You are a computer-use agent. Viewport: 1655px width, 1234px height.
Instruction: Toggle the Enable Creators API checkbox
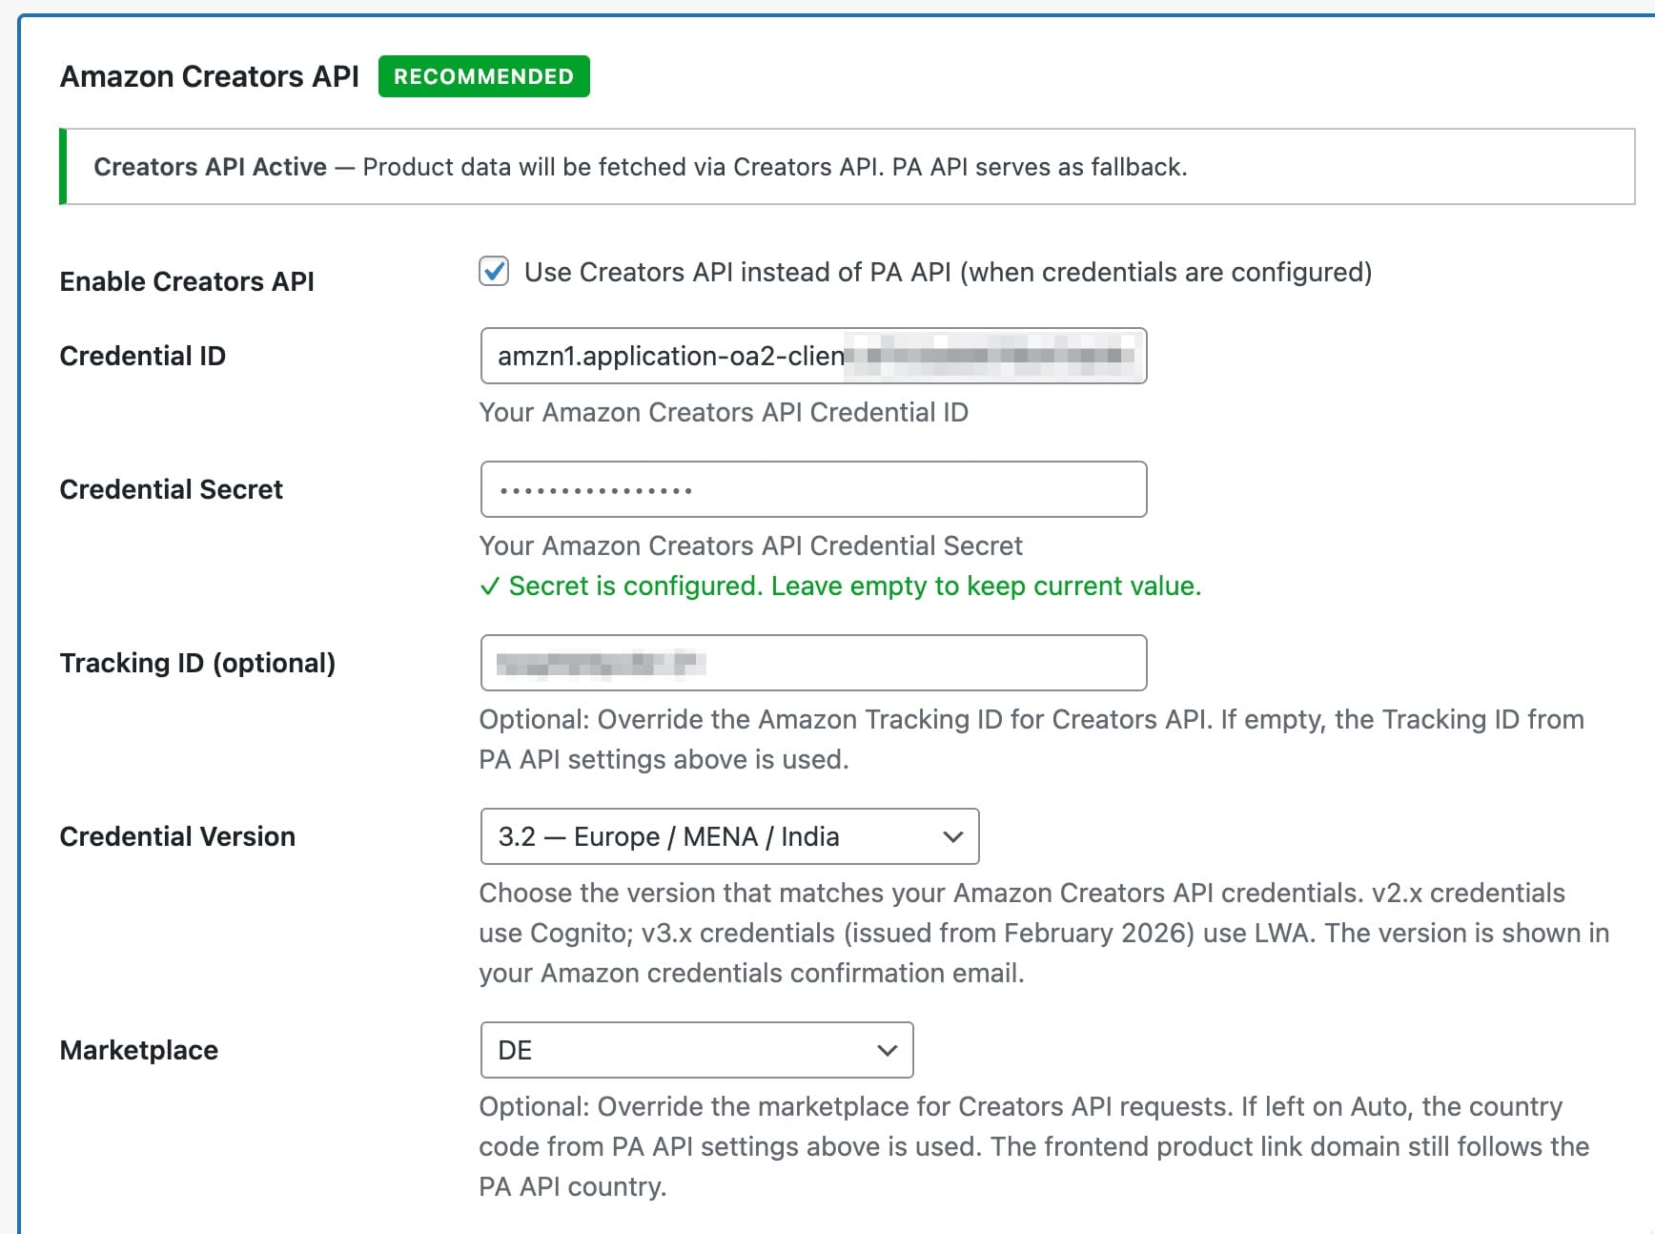tap(494, 272)
